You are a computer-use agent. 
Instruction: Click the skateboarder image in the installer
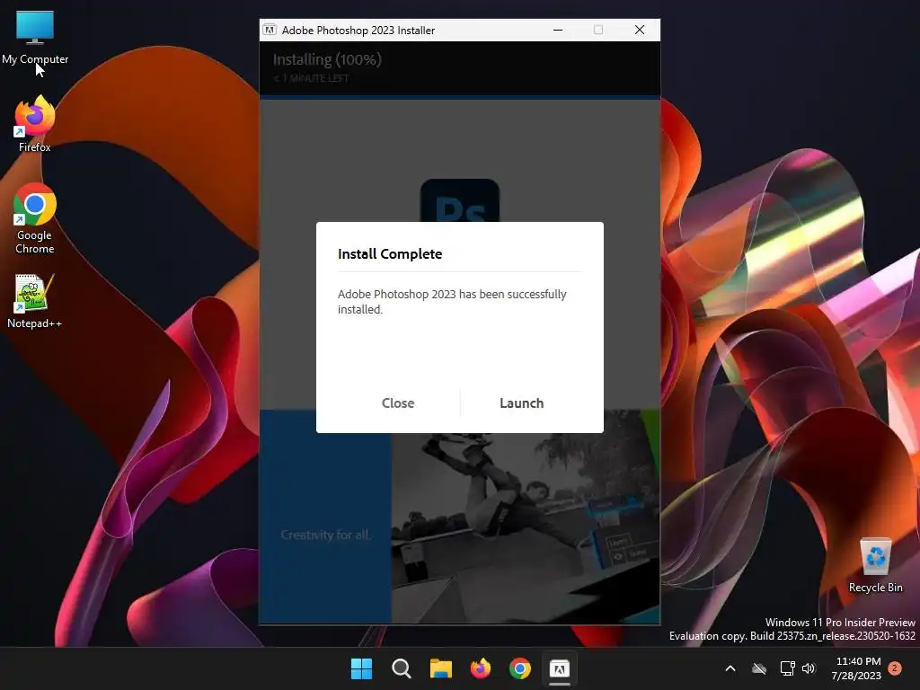[x=525, y=528]
